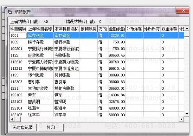Click the 上年科目名称 column header
This screenshot has width=193, height=136.
pos(40,29)
